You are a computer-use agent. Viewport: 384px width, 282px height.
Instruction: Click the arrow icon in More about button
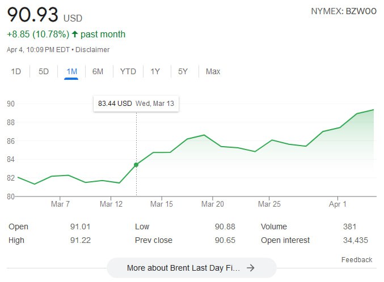click(x=250, y=268)
